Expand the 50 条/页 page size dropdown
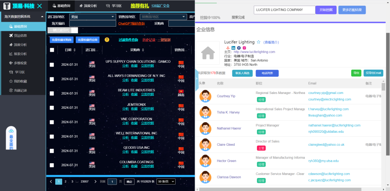The height and width of the screenshot is (191, 390). tap(166, 181)
